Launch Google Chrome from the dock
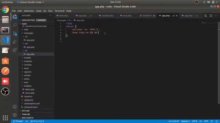Screen dimensions: 220x123 tap(5, 10)
